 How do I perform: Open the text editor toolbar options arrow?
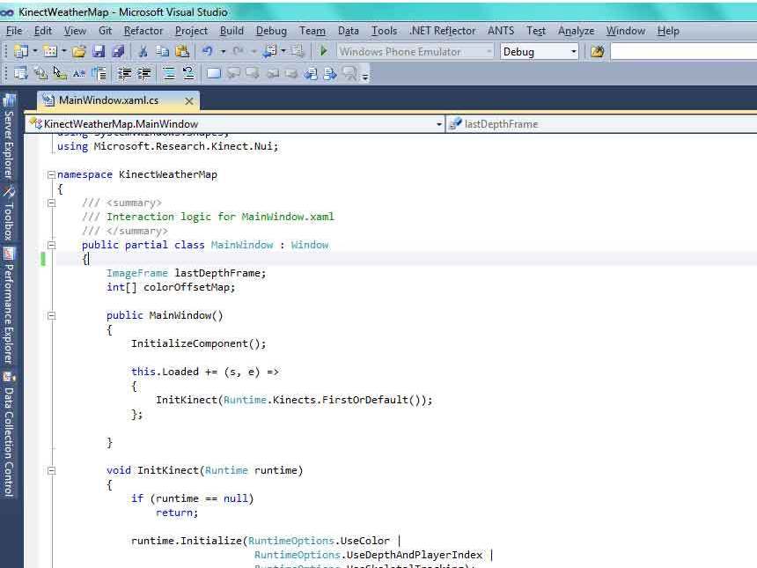[365, 76]
